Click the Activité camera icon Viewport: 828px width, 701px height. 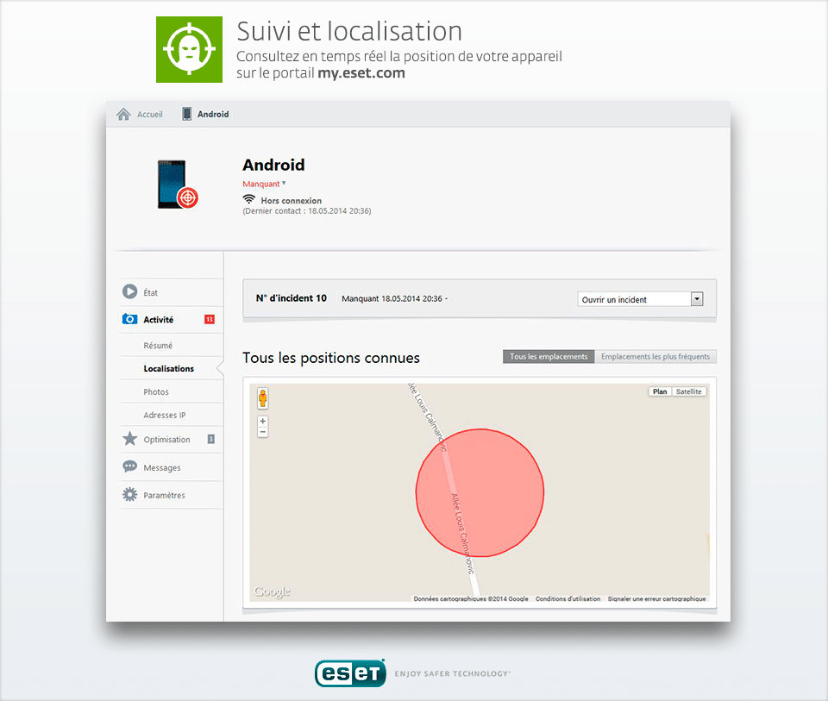pyautogui.click(x=129, y=319)
